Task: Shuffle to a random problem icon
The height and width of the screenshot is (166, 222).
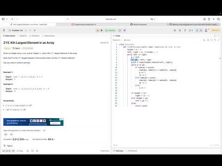Action: [35, 30]
